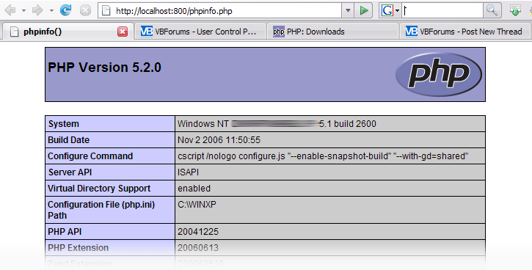Reload the page with the refresh icon

(x=65, y=10)
